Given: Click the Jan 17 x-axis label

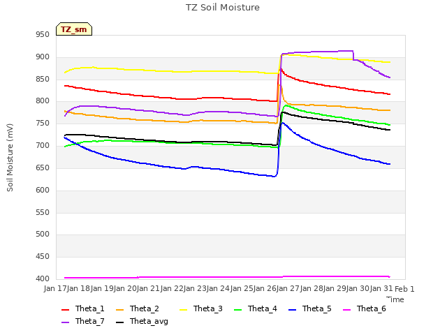Looking at the screenshot, I should [55, 289].
